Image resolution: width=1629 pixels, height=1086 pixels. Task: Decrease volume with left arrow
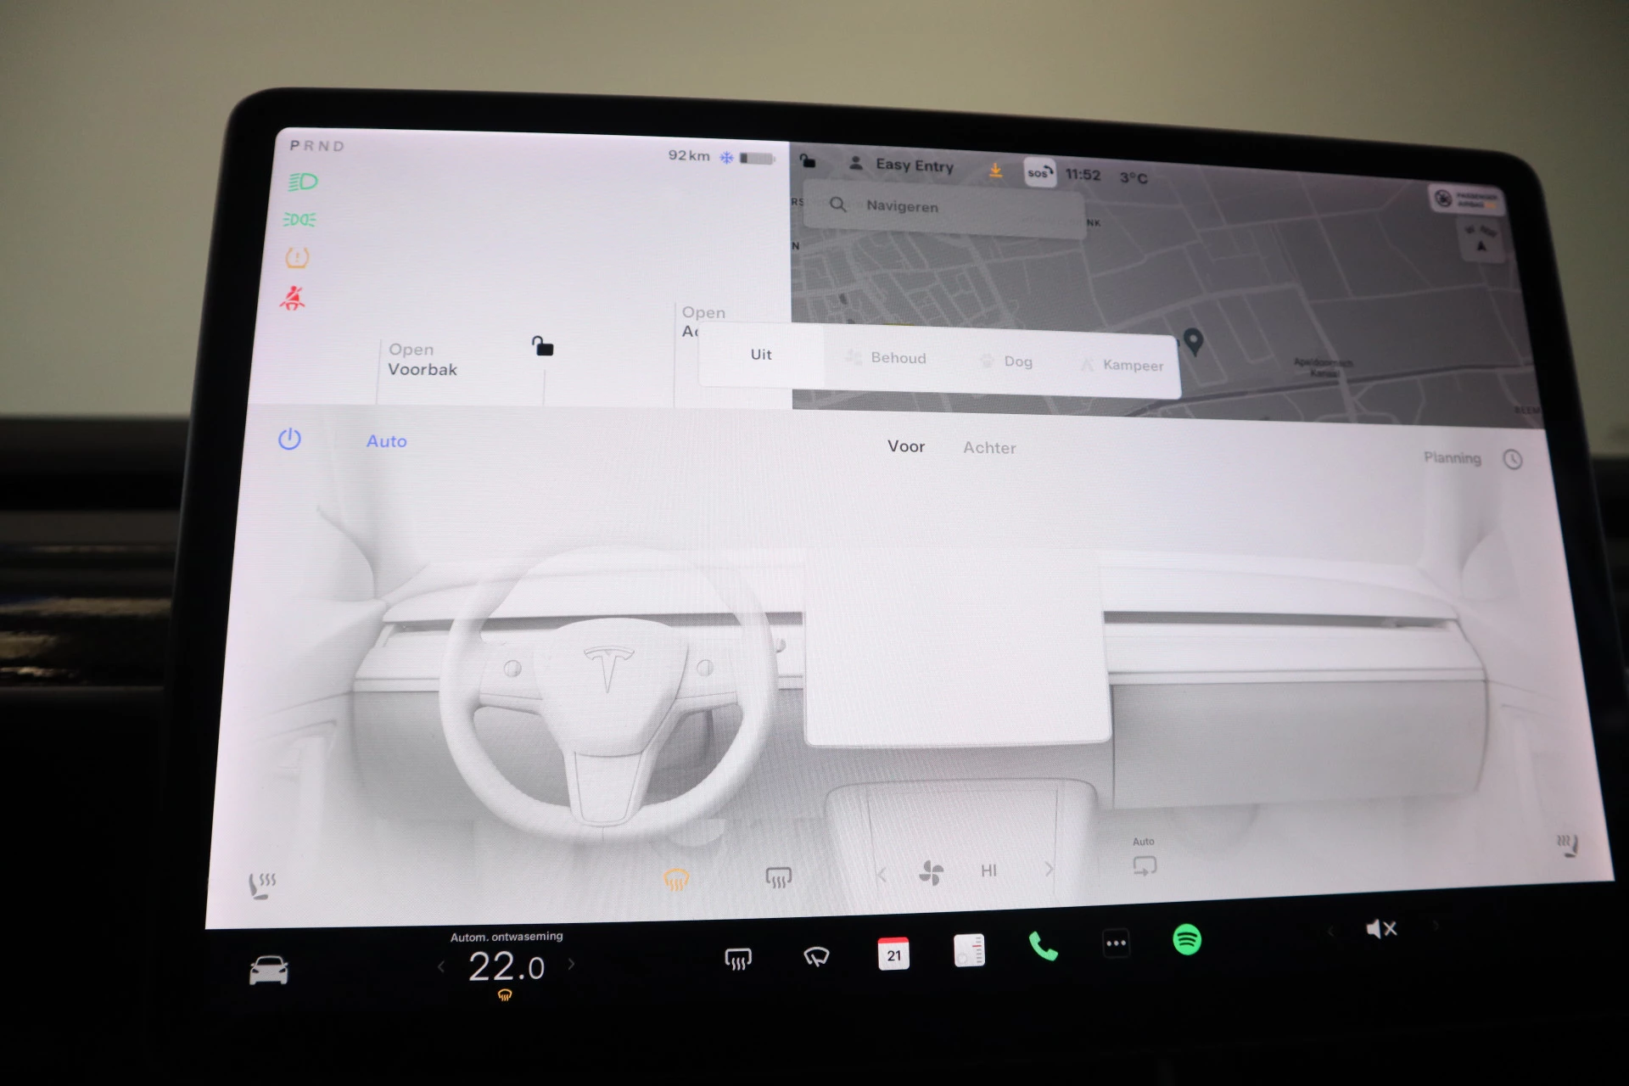coord(1330,932)
